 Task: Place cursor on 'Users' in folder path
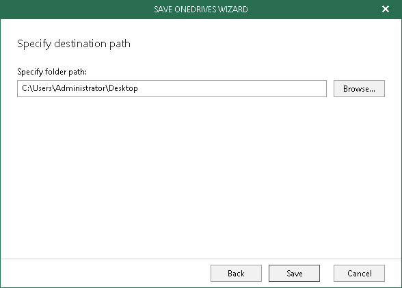(x=42, y=88)
